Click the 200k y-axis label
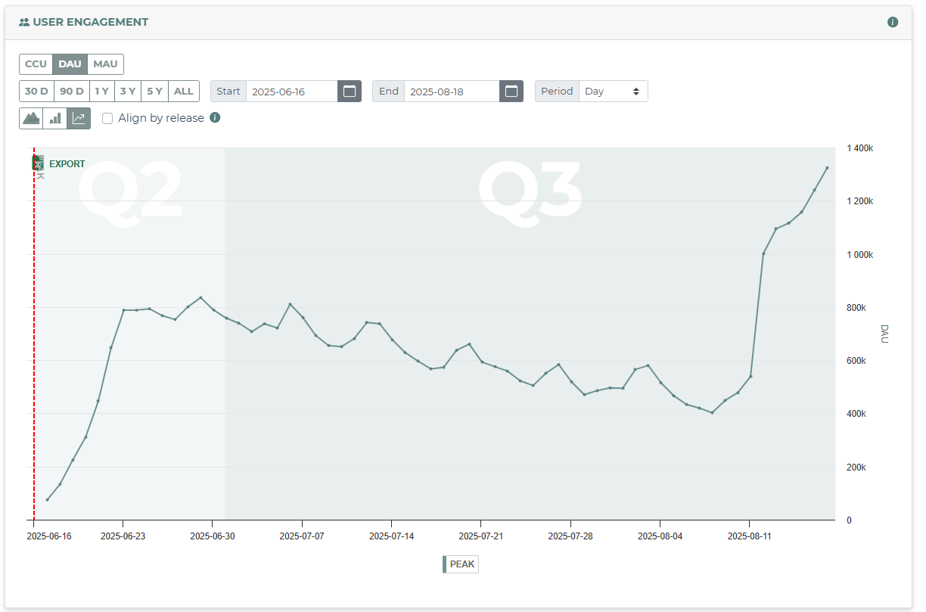The height and width of the screenshot is (612, 926). click(856, 468)
